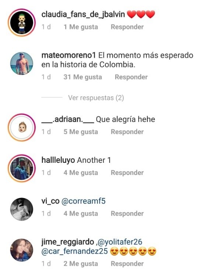This screenshot has width=206, height=271.
Task: Open the @correamf5 mention
Action: (x=83, y=201)
